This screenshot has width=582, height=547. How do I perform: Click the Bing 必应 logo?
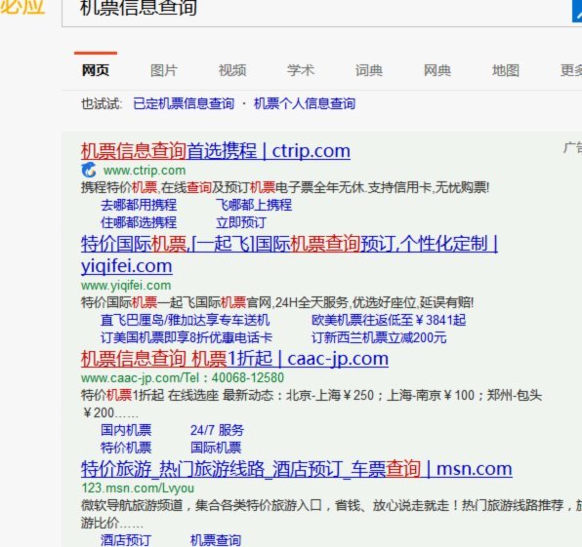point(22,7)
